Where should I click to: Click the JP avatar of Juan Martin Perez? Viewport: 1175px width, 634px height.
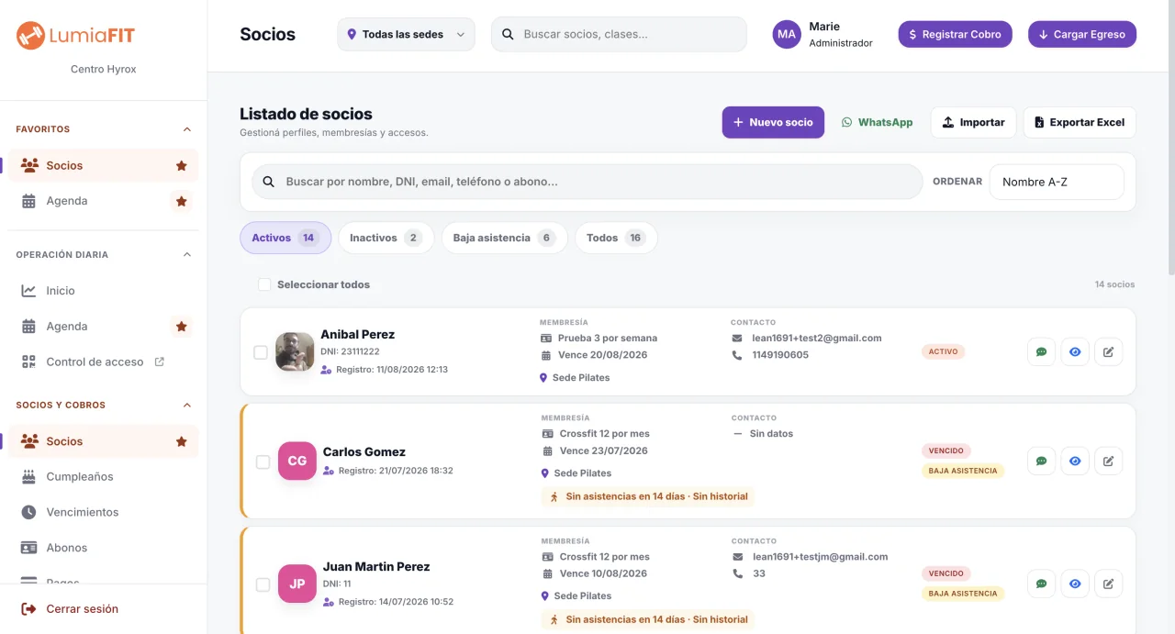(x=297, y=584)
